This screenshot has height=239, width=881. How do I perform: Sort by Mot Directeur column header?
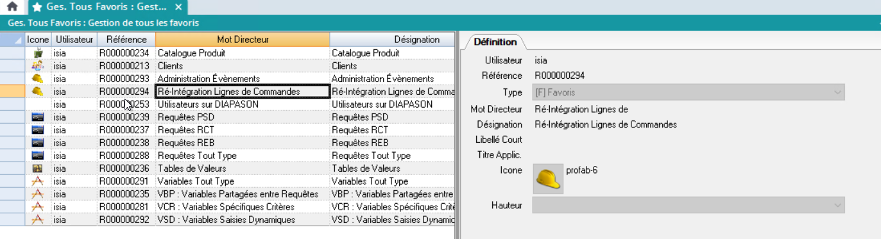pyautogui.click(x=243, y=40)
